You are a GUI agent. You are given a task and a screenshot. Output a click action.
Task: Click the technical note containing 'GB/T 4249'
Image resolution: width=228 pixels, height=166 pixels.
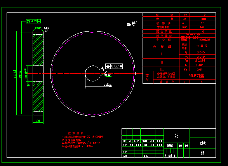[78, 146]
